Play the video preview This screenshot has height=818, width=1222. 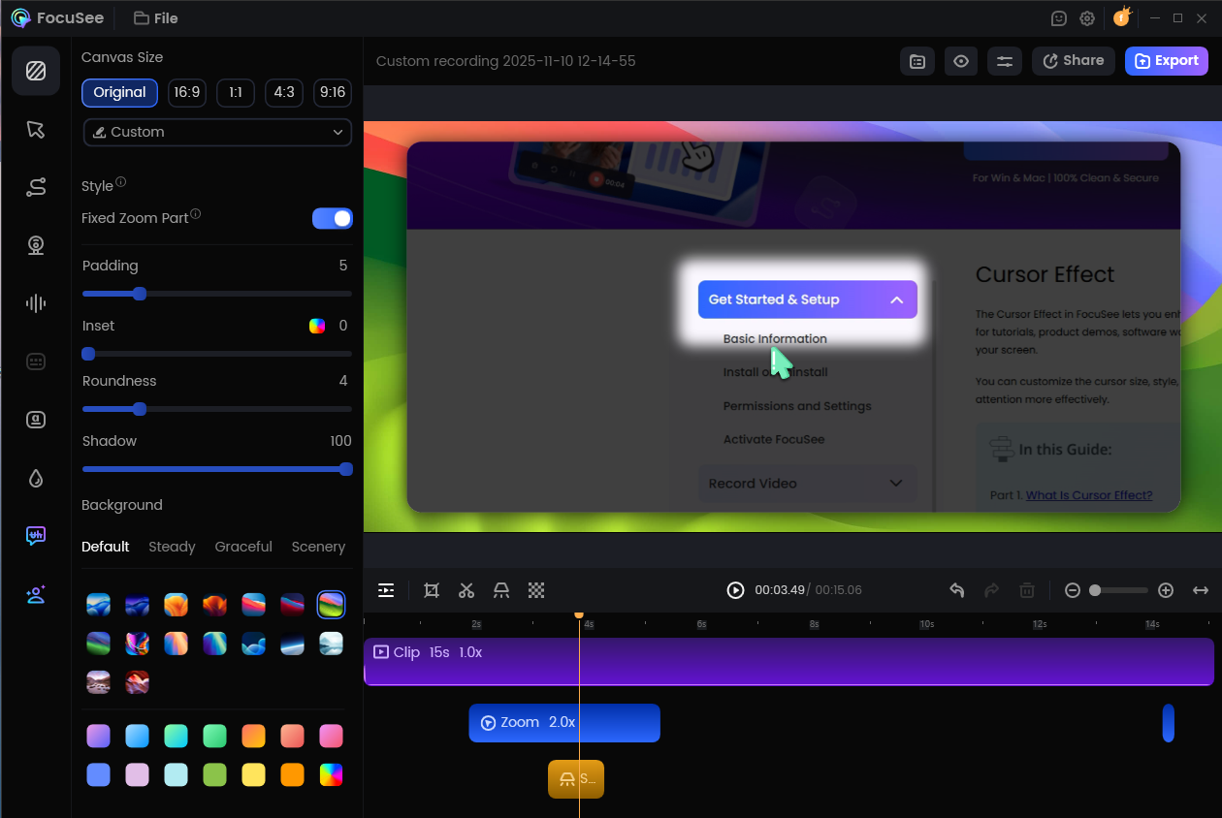735,590
